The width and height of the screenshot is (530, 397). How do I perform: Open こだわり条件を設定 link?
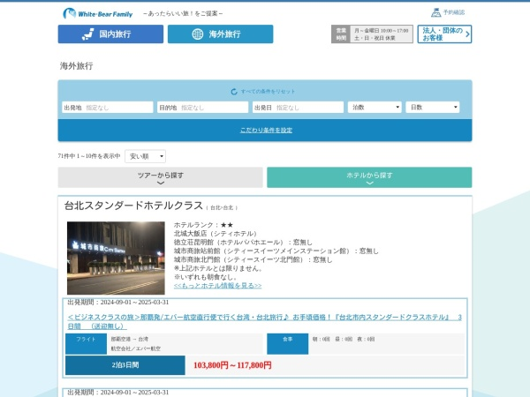(266, 131)
